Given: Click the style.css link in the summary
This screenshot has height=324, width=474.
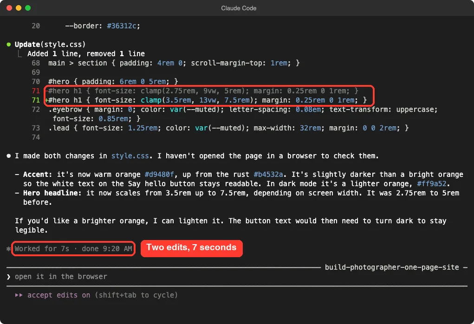Looking at the screenshot, I should point(130,156).
